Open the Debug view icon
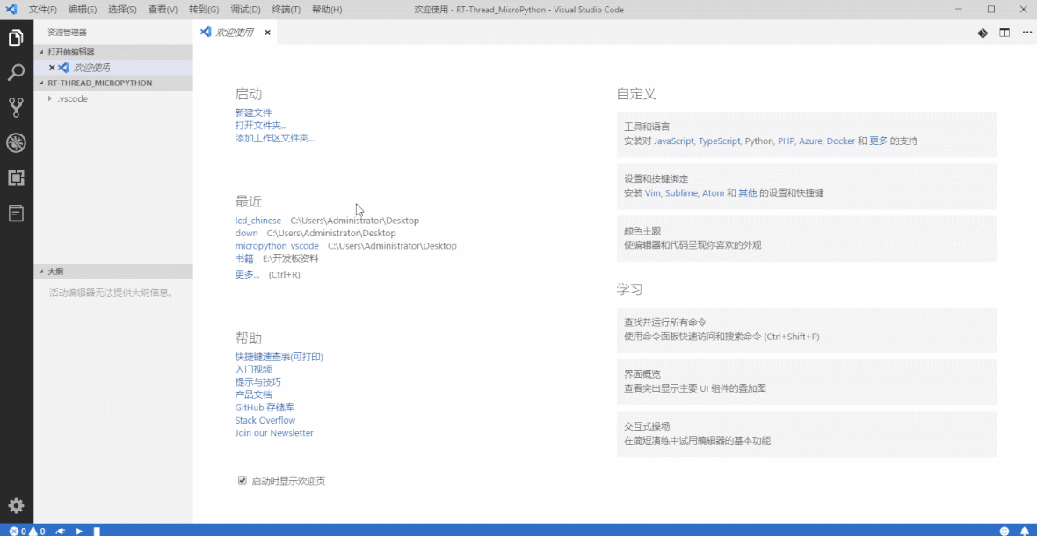 point(16,142)
